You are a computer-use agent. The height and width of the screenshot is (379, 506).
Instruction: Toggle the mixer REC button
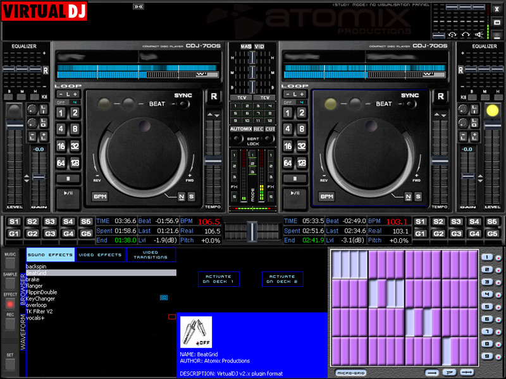pyautogui.click(x=258, y=129)
